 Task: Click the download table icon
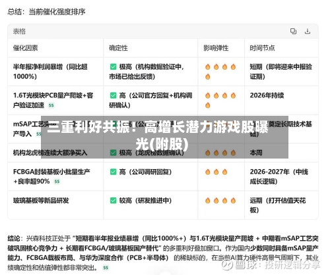[x=308, y=32]
